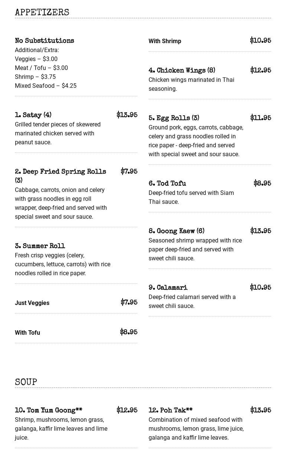Click the Chicken Wings (8) title

click(x=182, y=71)
